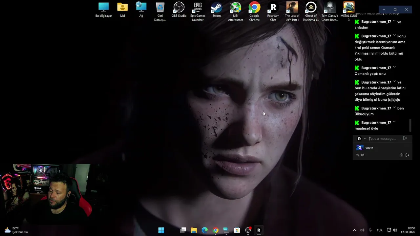Open the weather widget showing 22°C
This screenshot has width=420, height=236.
point(16,230)
